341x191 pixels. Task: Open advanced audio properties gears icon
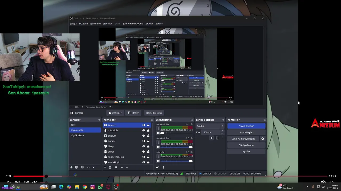[x=157, y=167]
